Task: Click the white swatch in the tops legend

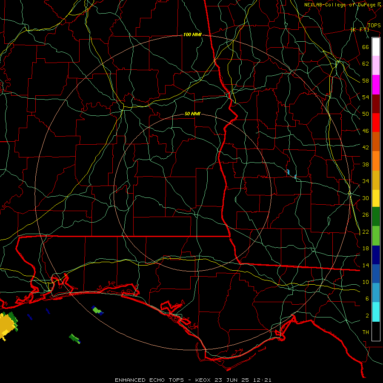Action: pos(376,47)
